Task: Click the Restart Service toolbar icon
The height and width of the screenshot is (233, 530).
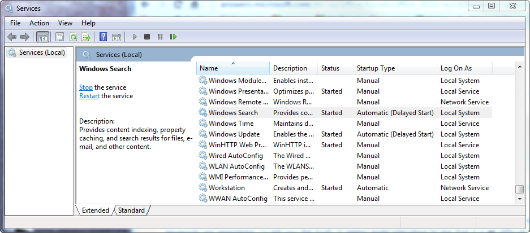Action: coord(174,37)
